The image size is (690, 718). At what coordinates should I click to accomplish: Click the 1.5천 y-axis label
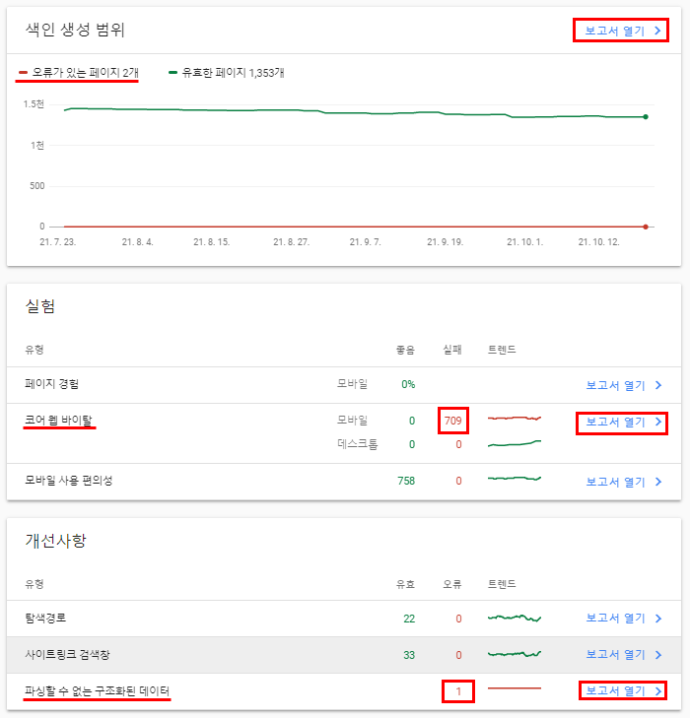click(x=34, y=104)
